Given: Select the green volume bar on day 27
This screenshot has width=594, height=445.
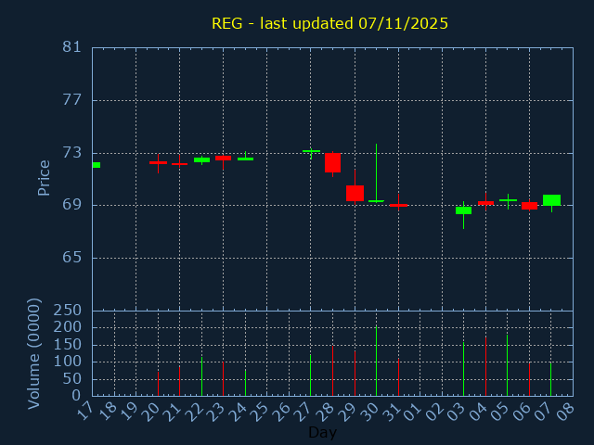Looking at the screenshot, I should pos(310,375).
